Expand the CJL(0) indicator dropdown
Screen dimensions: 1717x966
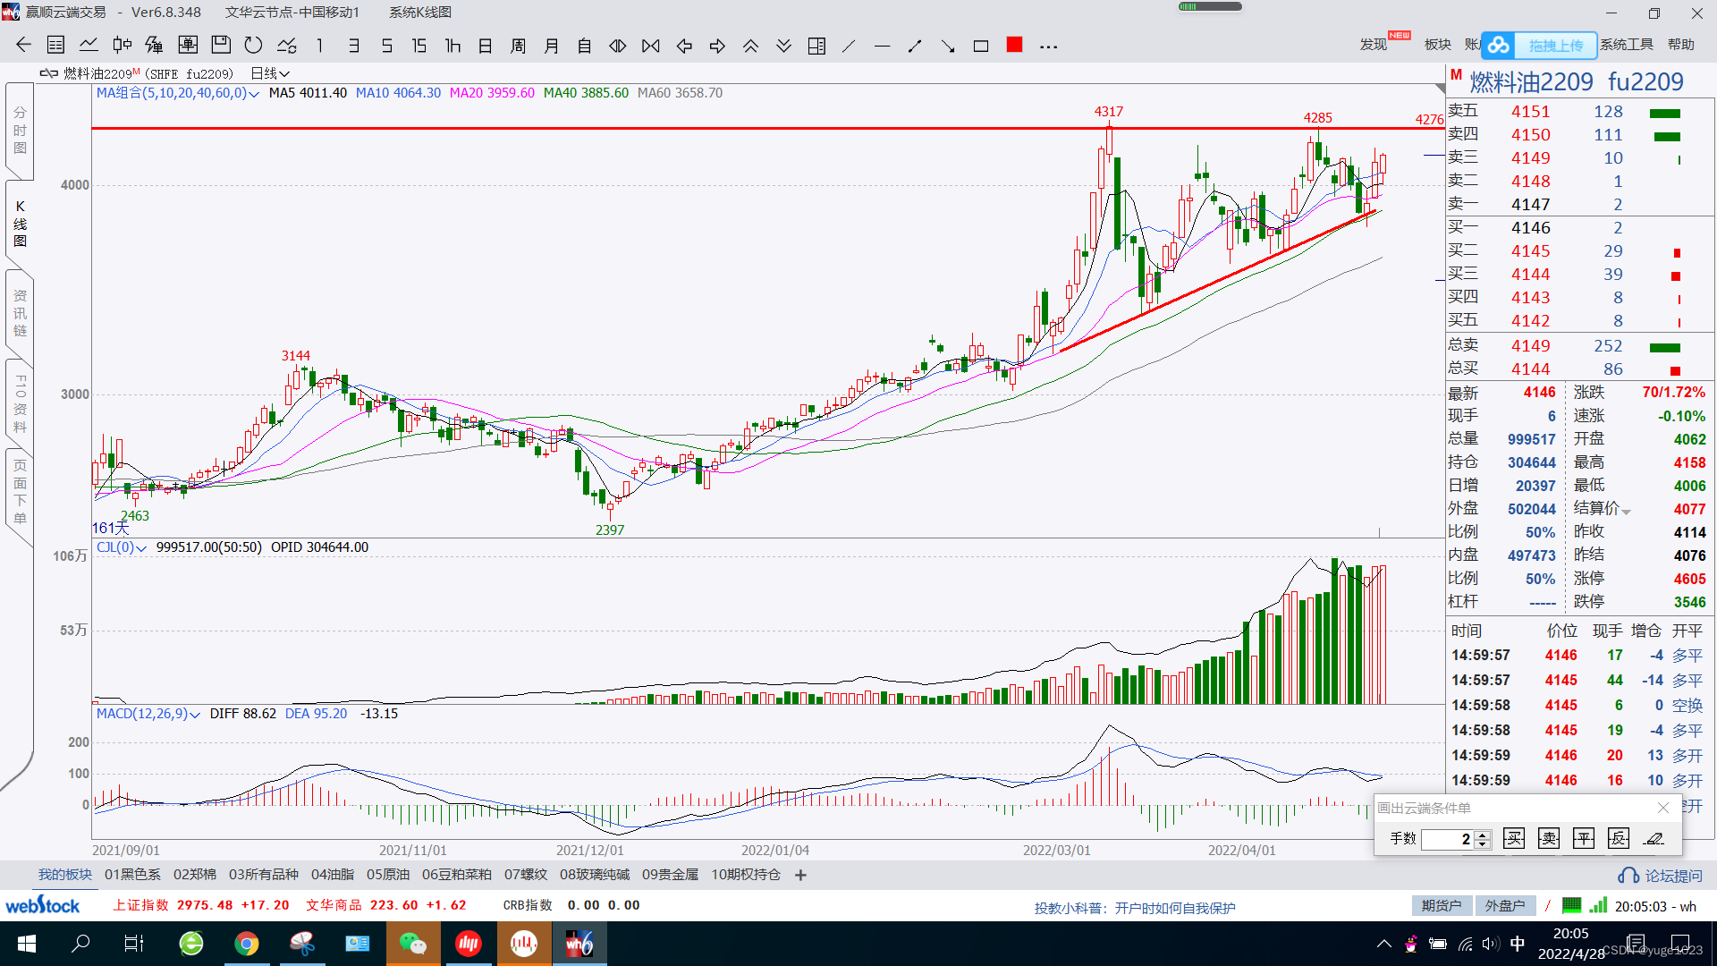click(x=141, y=548)
